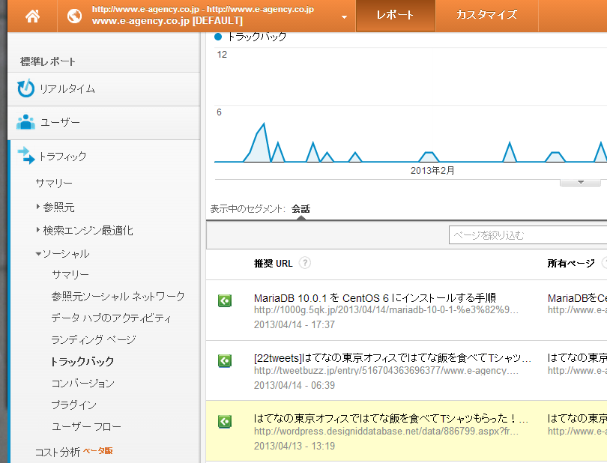The image size is (607, 463).
Task: Collapse the トラフィック traffic section
Action: 62,156
